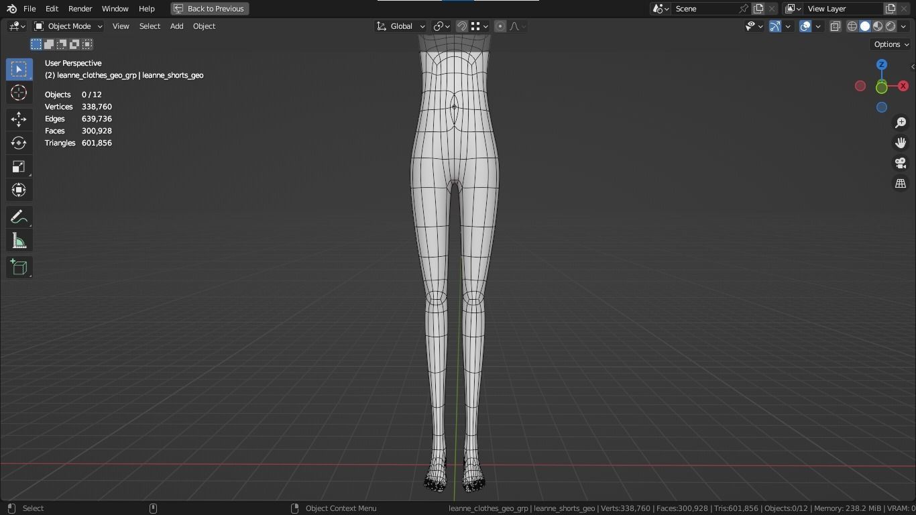Choose the Measure ruler tool
916x515 pixels.
click(x=19, y=241)
